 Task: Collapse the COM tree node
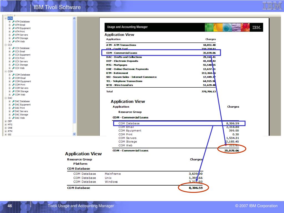click(6, 71)
